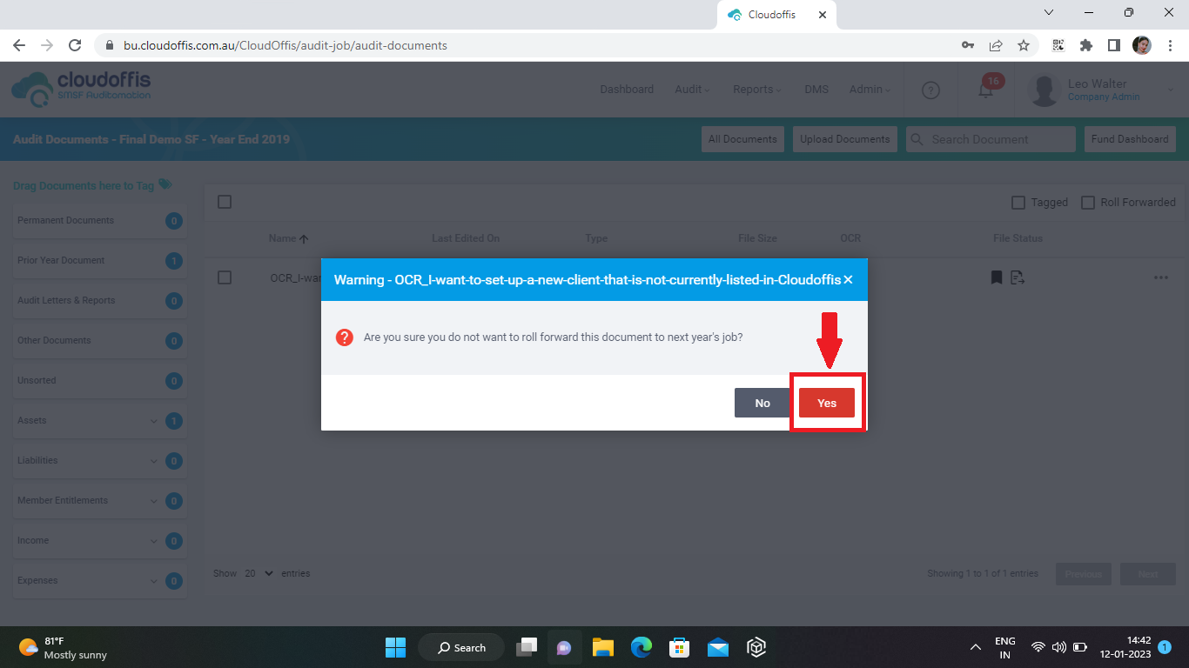Viewport: 1189px width, 668px height.
Task: Go to the Dashboard menu item
Action: (627, 90)
